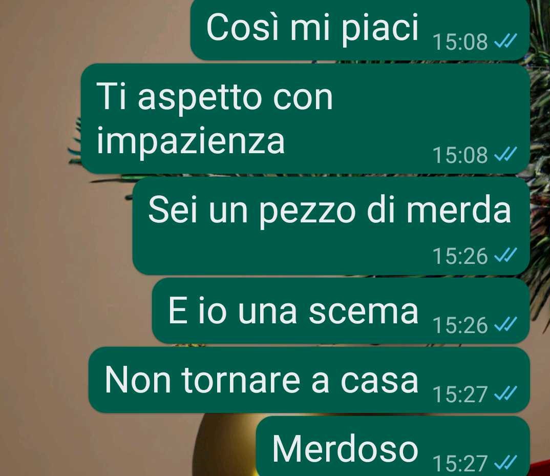Click the 15:26 time beside 'E io una scema'
This screenshot has height=476, width=550.
460,325
